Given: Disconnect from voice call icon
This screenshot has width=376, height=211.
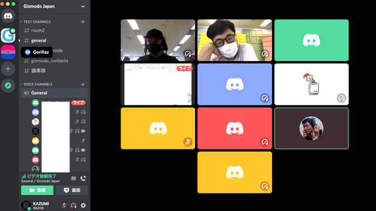Looking at the screenshot, I should (x=83, y=178).
